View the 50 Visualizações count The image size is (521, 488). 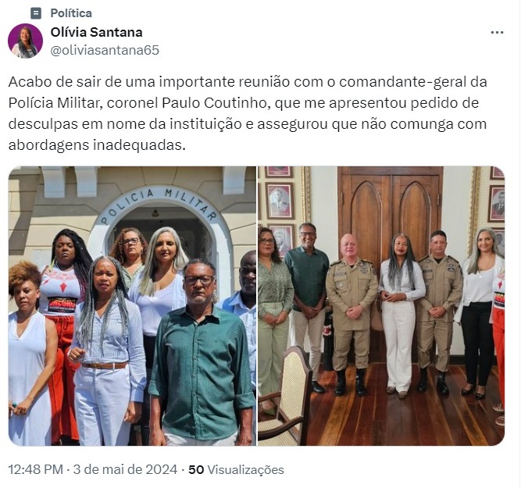coord(236,469)
